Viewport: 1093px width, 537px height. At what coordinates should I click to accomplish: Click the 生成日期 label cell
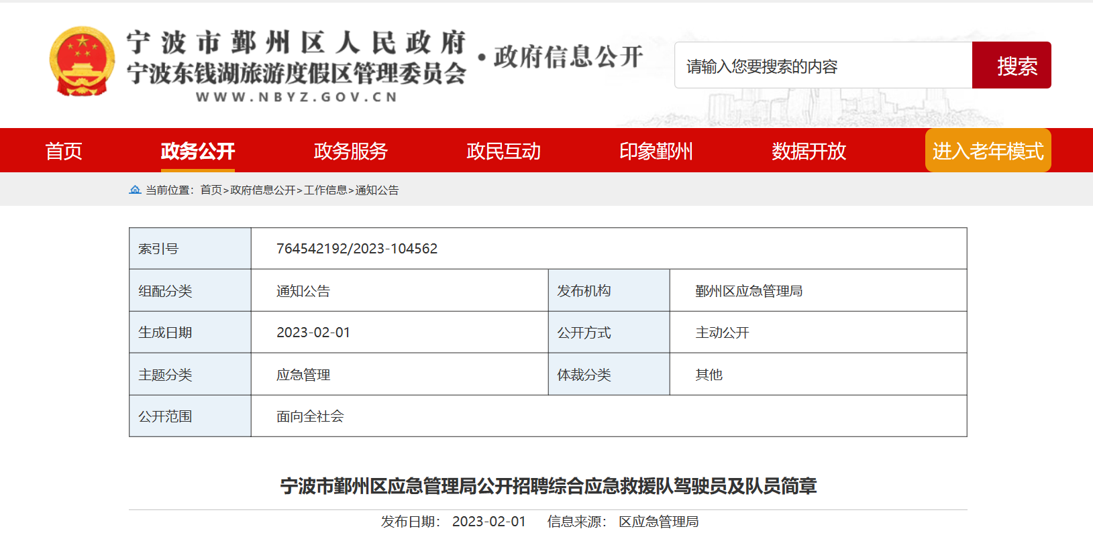click(x=191, y=333)
